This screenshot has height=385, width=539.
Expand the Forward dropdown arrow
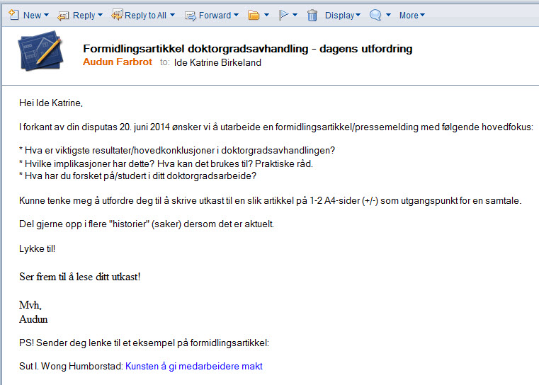(236, 16)
